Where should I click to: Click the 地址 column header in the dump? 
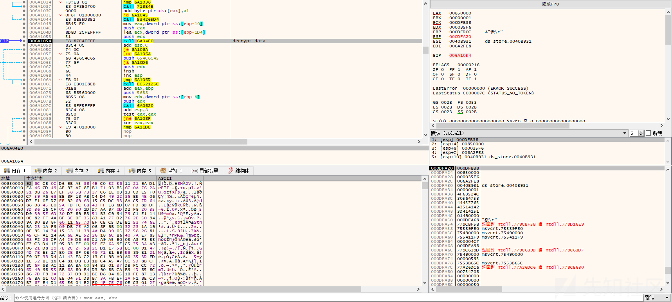[x=13, y=178]
